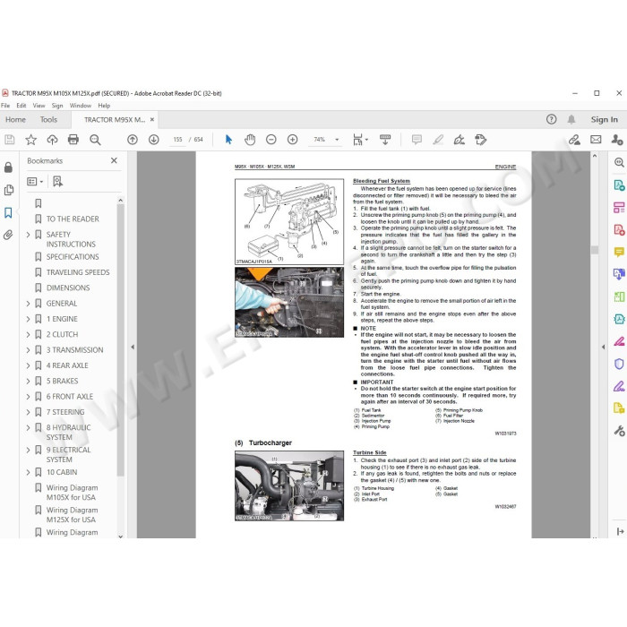Close the TRACTOR M95X document tab
Image resolution: width=627 pixels, height=627 pixels.
pyautogui.click(x=152, y=119)
